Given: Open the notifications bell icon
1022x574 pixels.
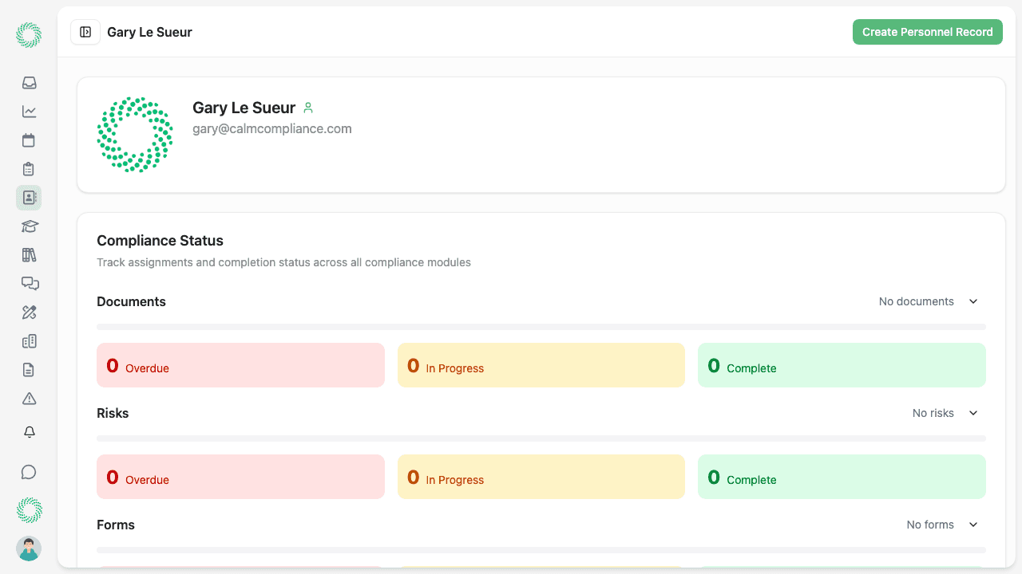Looking at the screenshot, I should click(x=29, y=432).
